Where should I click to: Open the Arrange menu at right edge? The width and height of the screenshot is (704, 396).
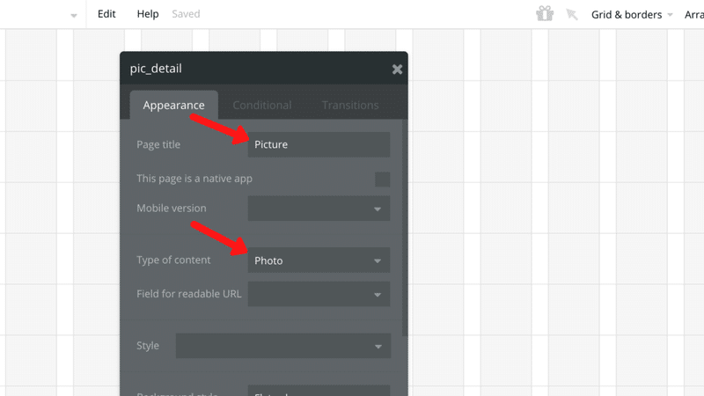click(694, 14)
